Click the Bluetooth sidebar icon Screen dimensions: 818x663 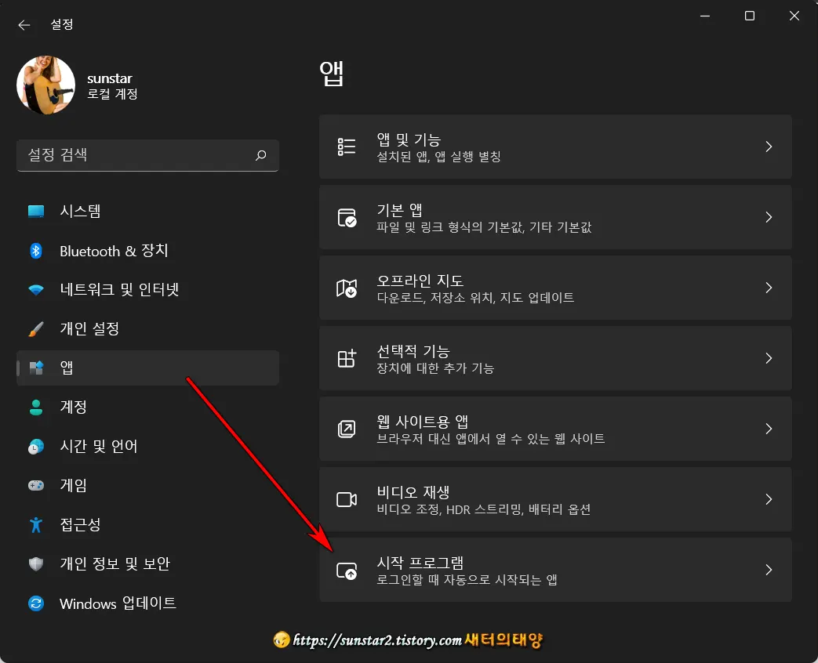tap(37, 251)
